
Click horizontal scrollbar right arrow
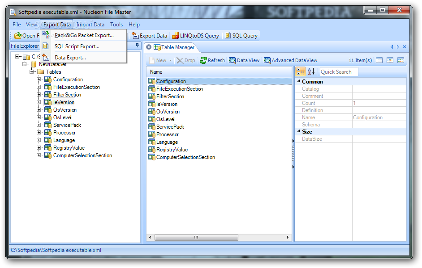(288, 237)
